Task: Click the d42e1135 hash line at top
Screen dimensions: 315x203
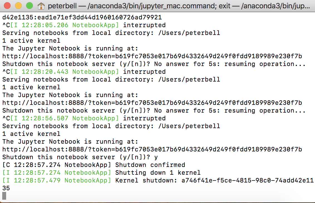Action: click(82, 17)
